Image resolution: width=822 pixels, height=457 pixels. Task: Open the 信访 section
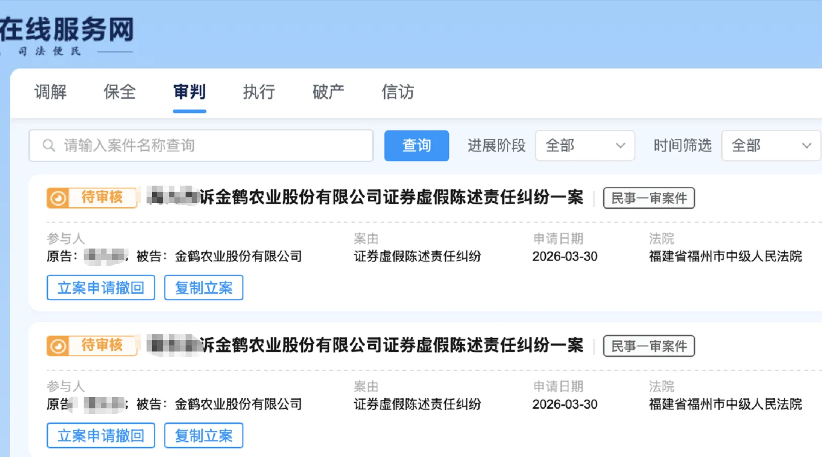pos(397,92)
